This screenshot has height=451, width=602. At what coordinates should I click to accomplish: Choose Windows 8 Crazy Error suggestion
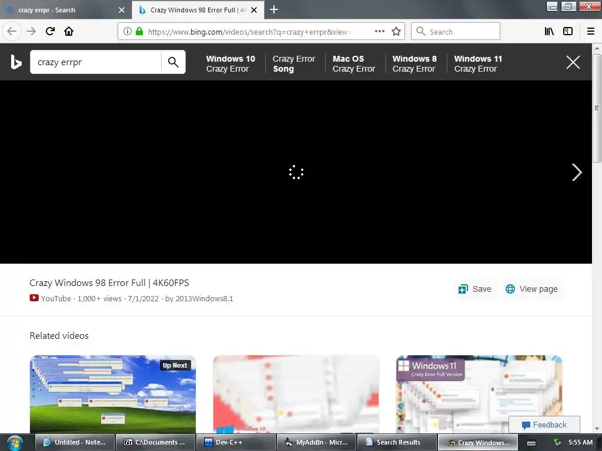pyautogui.click(x=414, y=63)
